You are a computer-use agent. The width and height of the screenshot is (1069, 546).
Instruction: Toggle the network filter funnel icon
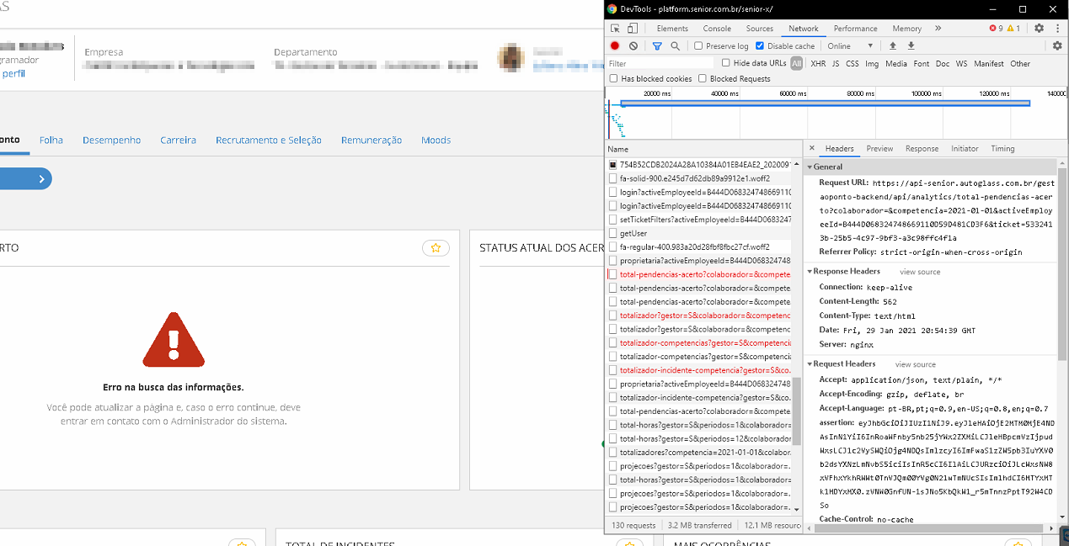[x=657, y=46]
